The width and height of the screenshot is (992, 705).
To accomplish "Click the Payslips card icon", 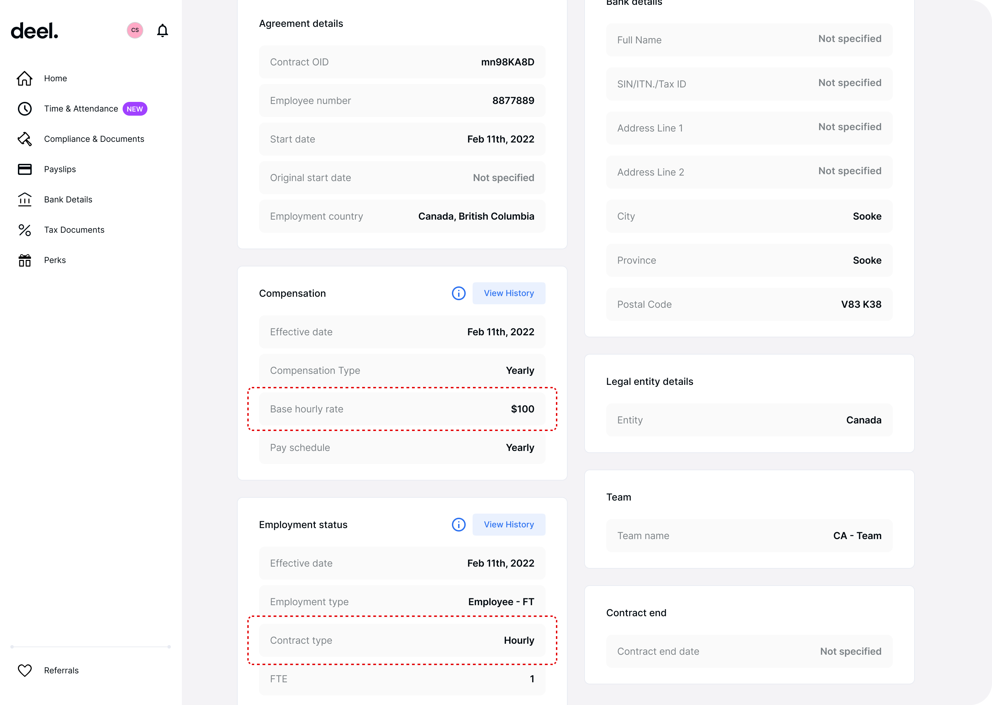I will (25, 169).
